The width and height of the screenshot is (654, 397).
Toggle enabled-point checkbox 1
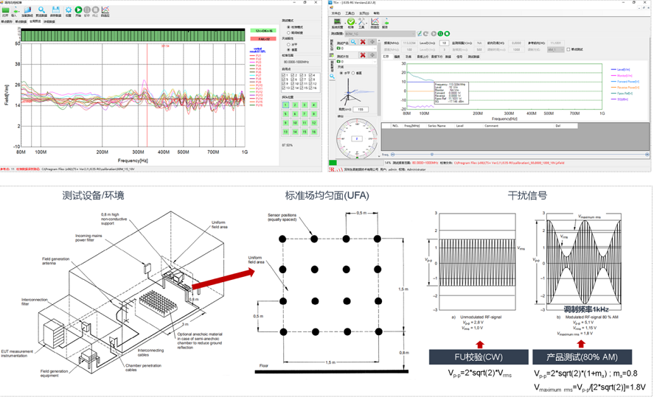[284, 75]
